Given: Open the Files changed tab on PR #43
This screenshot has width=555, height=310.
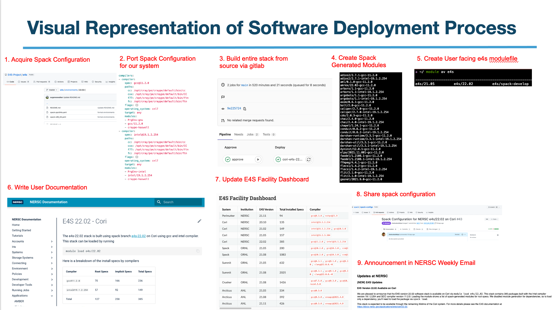Looking at the screenshot, I should 433,229.
